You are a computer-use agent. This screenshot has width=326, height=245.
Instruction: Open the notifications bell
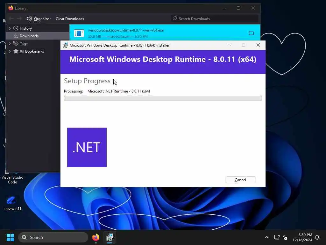point(317,237)
